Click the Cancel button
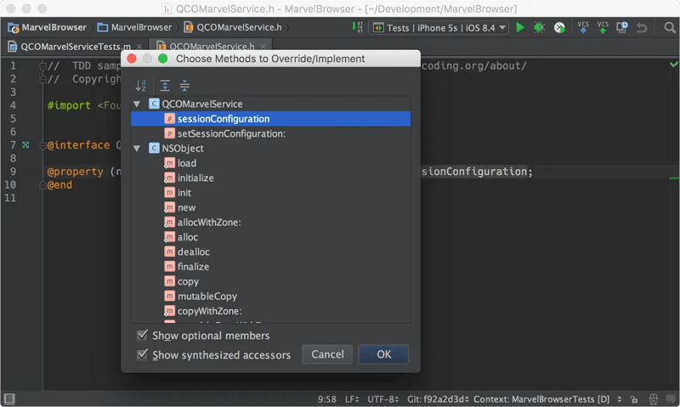This screenshot has width=680, height=407. (x=327, y=354)
